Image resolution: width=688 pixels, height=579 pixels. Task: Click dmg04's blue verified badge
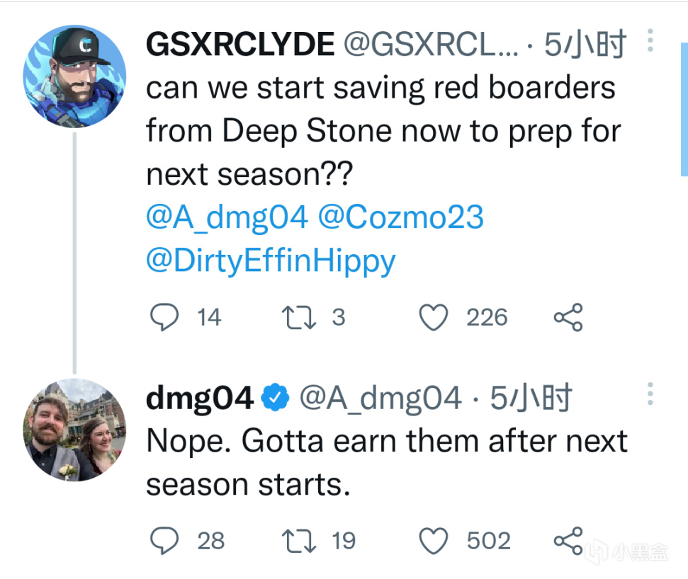pos(276,399)
